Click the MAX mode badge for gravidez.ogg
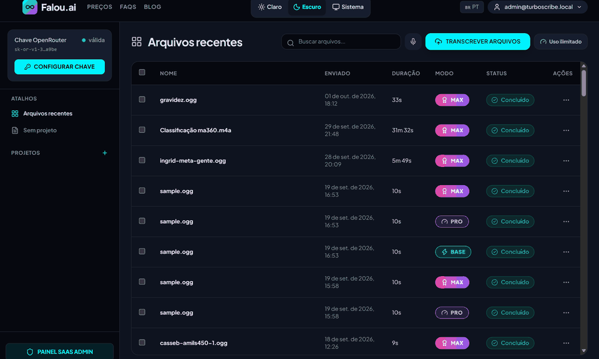Viewport: 599px width, 359px height. (452, 100)
